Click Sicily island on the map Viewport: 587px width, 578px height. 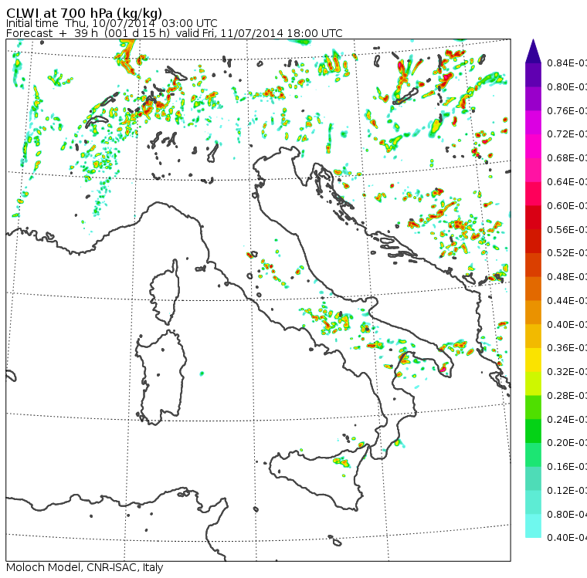[x=318, y=479]
